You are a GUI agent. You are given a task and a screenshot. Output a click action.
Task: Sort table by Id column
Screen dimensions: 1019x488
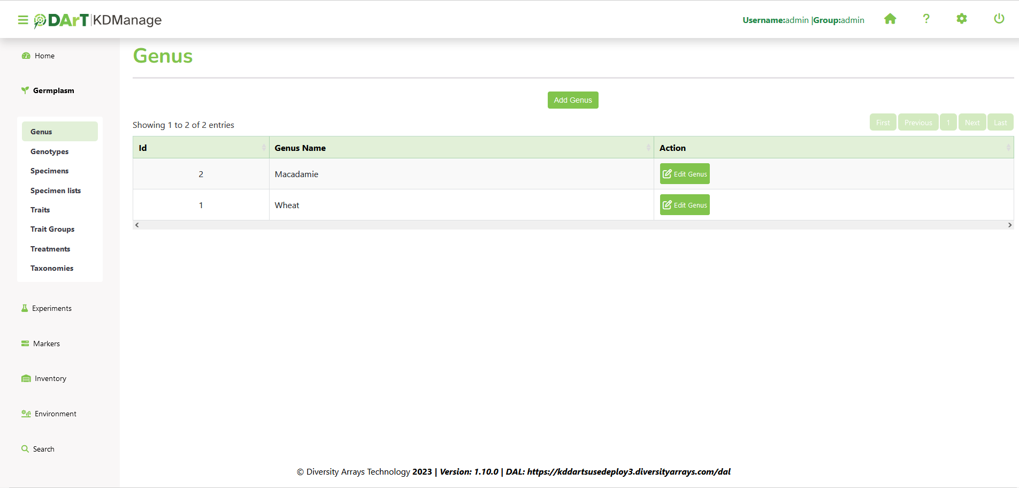coord(264,148)
